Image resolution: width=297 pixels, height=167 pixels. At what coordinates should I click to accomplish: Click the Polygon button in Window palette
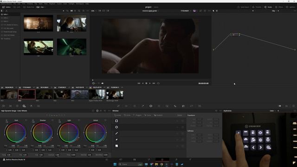pyautogui.click(x=137, y=115)
